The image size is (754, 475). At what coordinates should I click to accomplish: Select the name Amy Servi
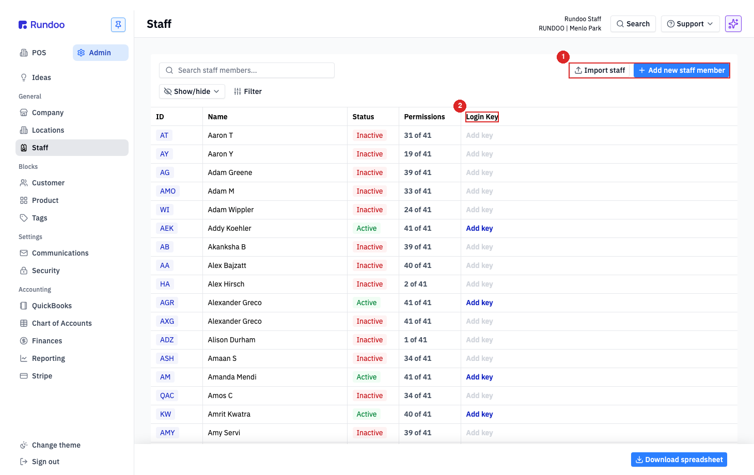click(x=224, y=433)
